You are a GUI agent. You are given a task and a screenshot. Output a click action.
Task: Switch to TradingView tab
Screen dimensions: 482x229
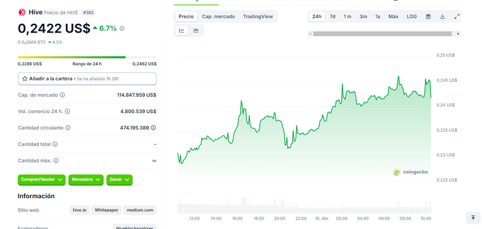pyautogui.click(x=258, y=16)
